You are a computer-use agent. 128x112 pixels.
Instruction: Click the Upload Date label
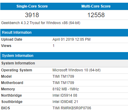click(x=11, y=39)
